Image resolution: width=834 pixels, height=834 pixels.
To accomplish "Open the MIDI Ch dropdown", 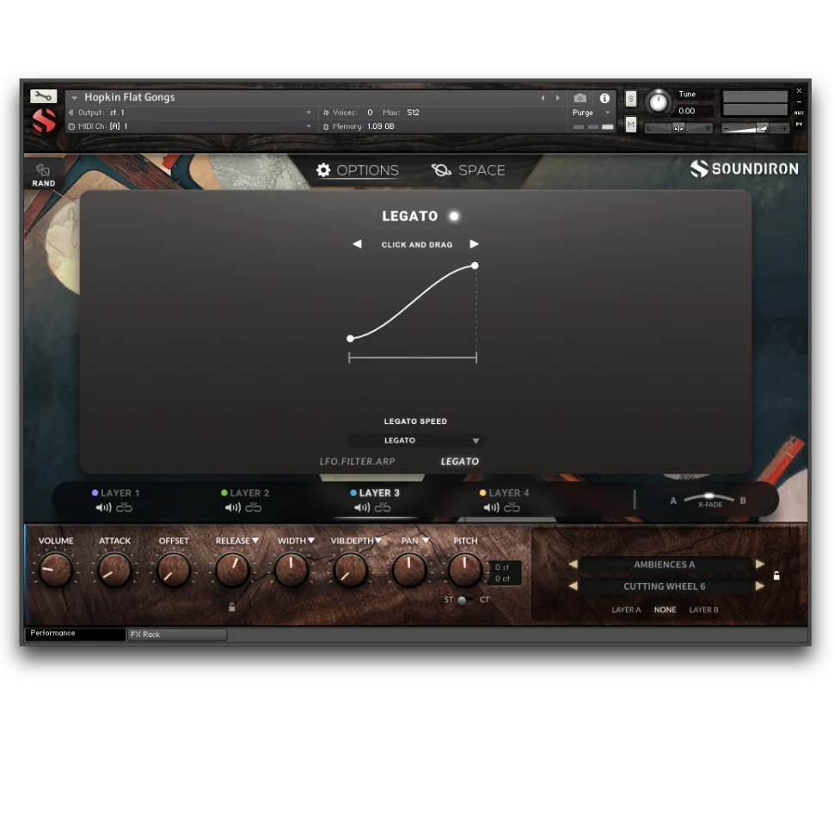I will pyautogui.click(x=309, y=126).
